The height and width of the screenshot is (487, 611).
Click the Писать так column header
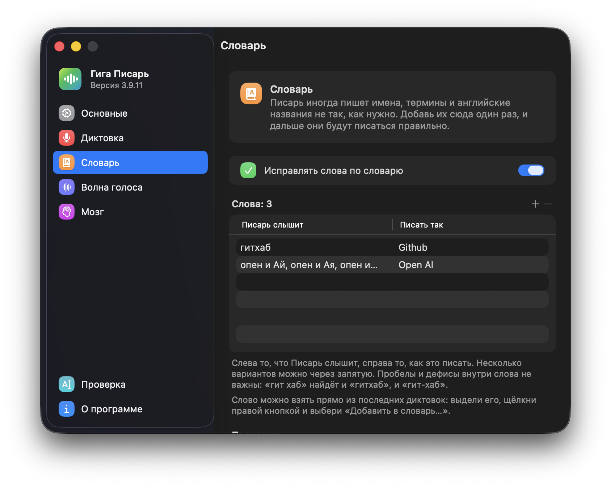(421, 225)
